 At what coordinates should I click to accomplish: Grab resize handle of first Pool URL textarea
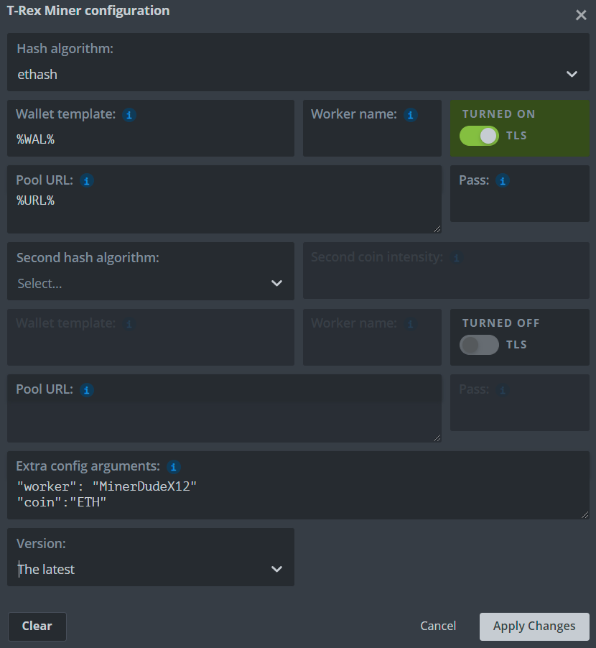point(437,229)
